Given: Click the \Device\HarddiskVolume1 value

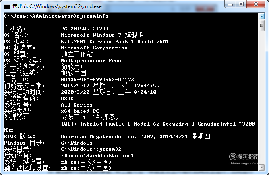Looking at the screenshot, I should [x=97, y=156].
